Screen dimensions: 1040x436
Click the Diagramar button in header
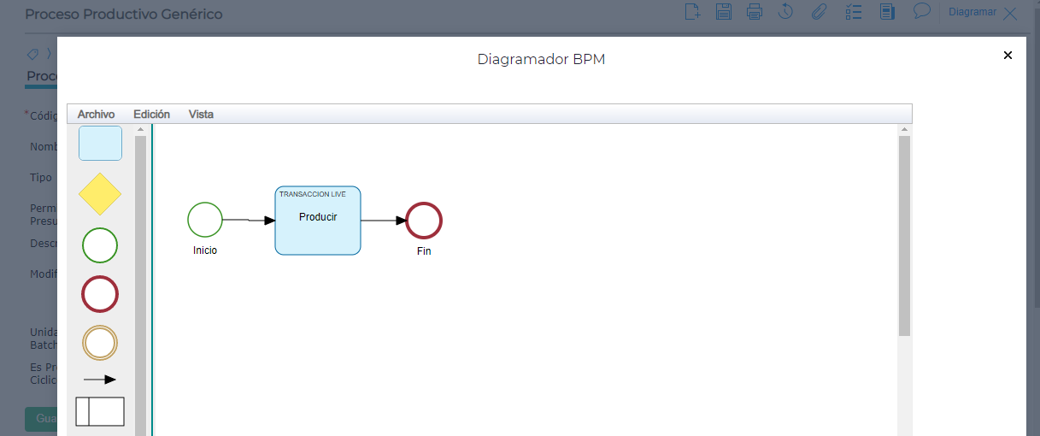point(972,12)
